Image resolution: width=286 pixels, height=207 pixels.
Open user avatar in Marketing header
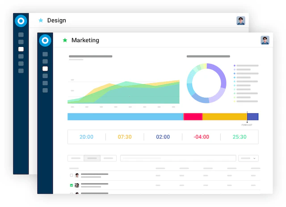coord(265,40)
